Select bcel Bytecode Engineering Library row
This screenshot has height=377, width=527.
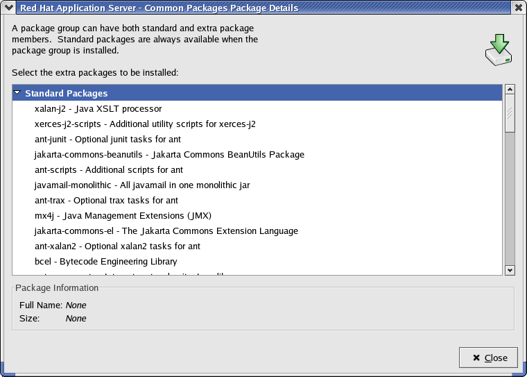pyautogui.click(x=105, y=262)
